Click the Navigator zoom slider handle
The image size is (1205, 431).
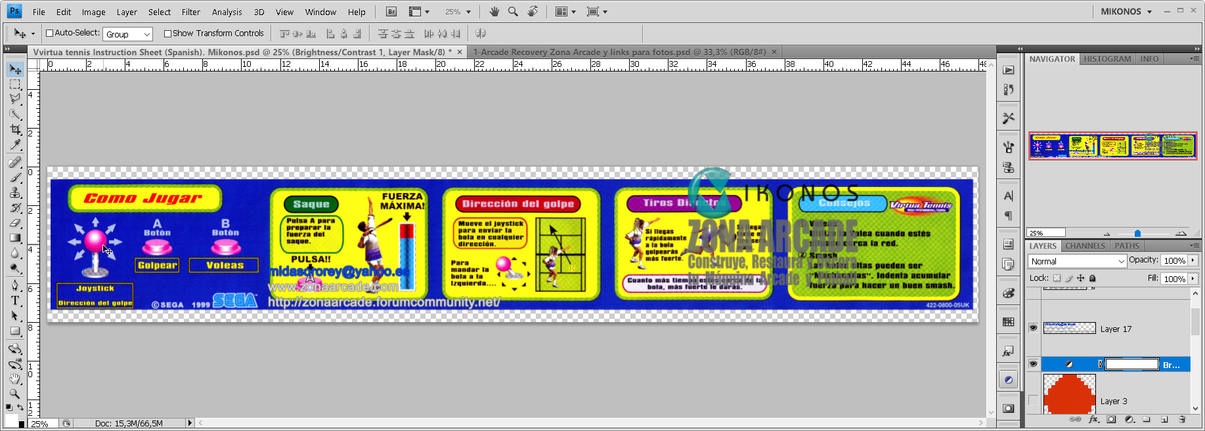[x=1137, y=234]
